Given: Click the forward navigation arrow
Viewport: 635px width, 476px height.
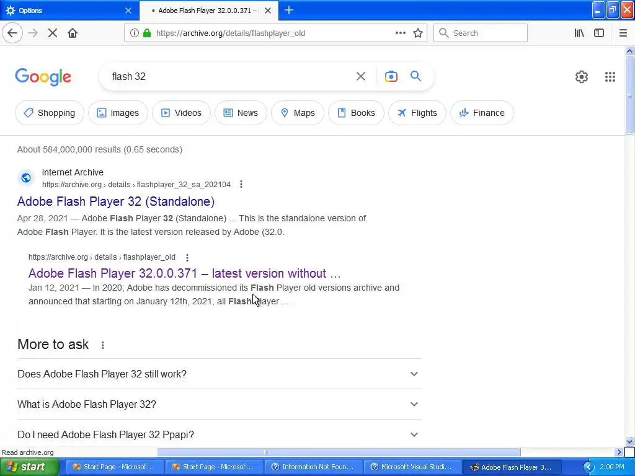Looking at the screenshot, I should coord(33,33).
